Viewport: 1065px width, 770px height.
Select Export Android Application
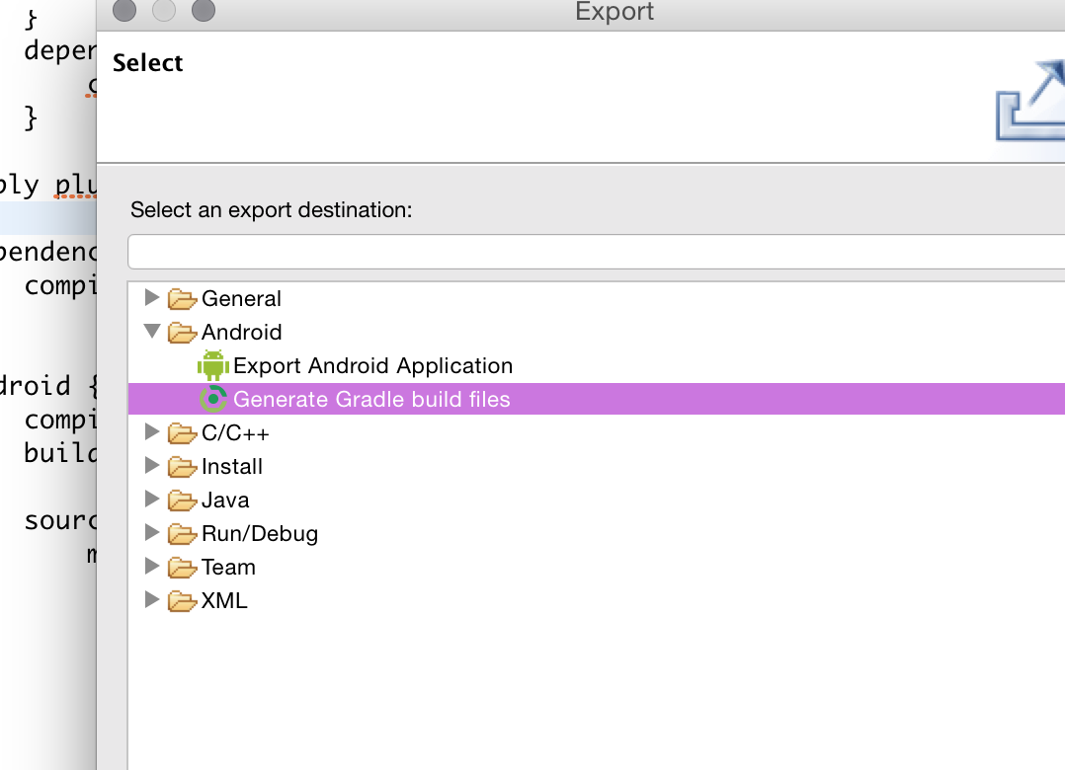[372, 365]
